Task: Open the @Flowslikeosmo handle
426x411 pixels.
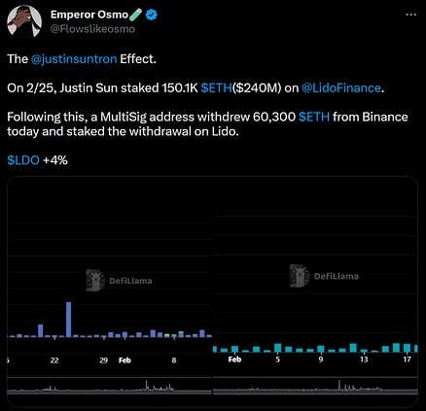Action: tap(92, 29)
